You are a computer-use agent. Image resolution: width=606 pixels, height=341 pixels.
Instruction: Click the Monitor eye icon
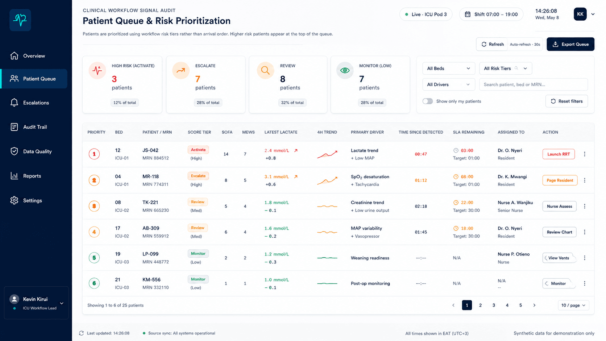345,70
